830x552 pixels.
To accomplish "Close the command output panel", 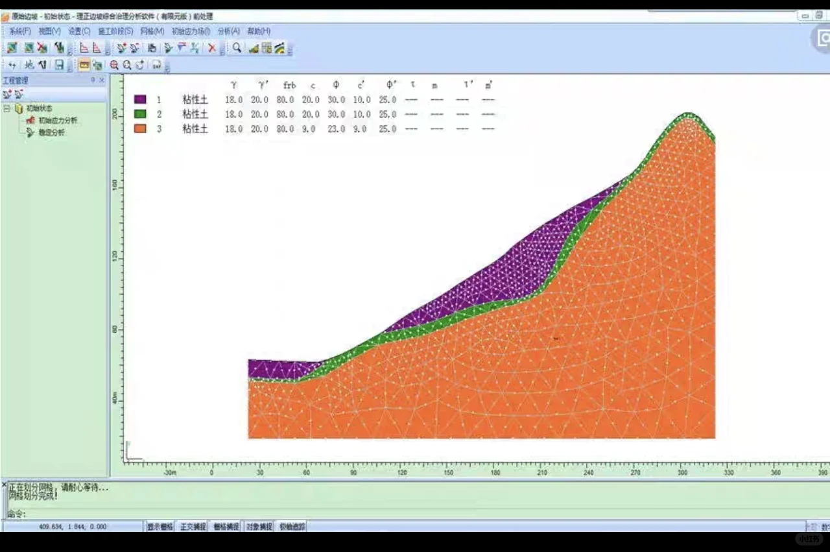I will (4, 484).
